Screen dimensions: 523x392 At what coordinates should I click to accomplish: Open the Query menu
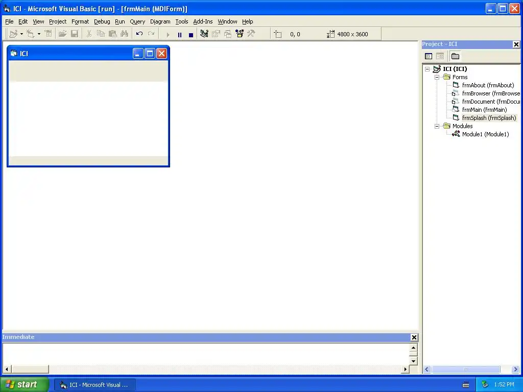point(137,21)
